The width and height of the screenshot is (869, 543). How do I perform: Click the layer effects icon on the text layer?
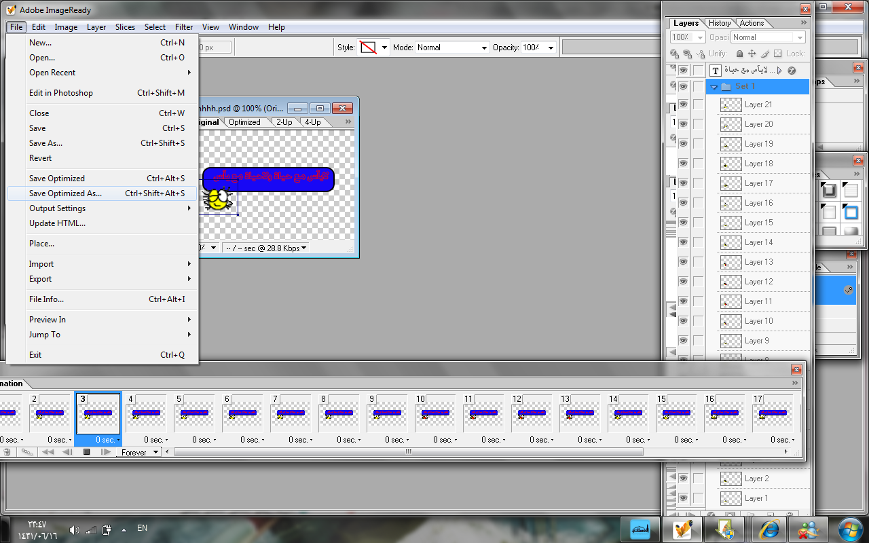[791, 70]
